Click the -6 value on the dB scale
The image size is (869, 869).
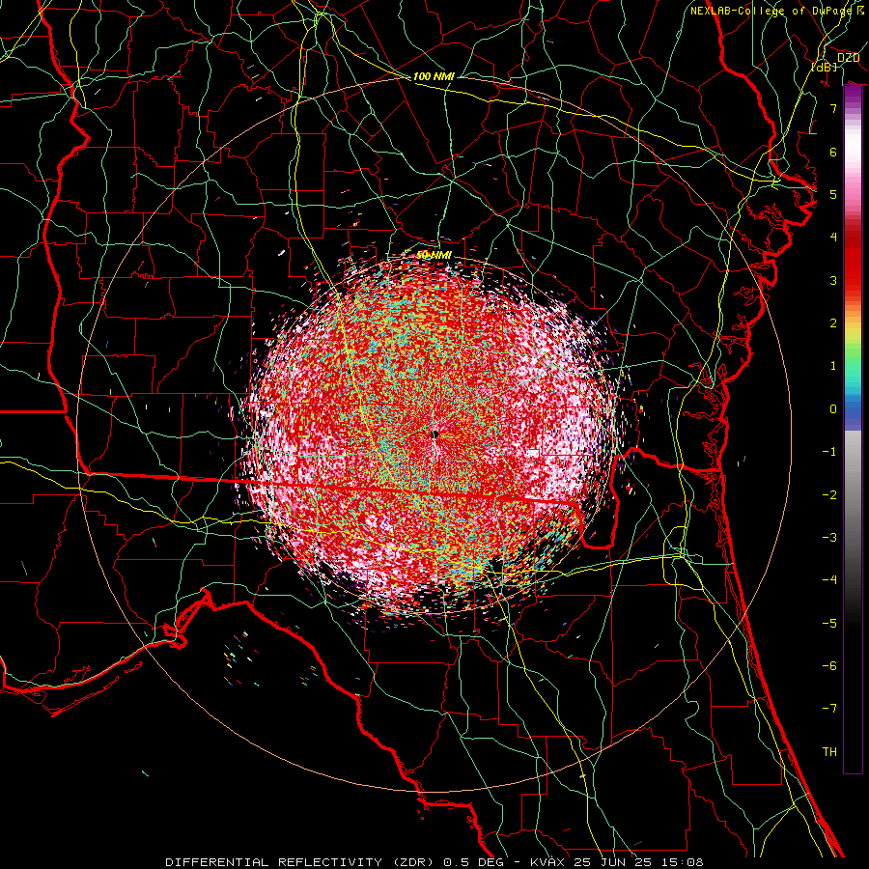(829, 666)
